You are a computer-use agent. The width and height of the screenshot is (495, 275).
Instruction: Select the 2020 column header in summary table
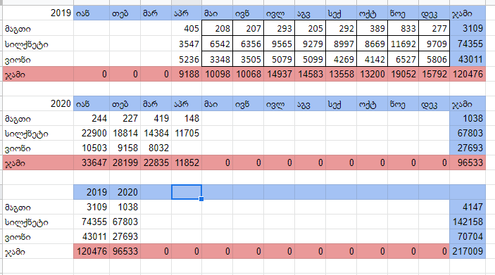[125, 192]
